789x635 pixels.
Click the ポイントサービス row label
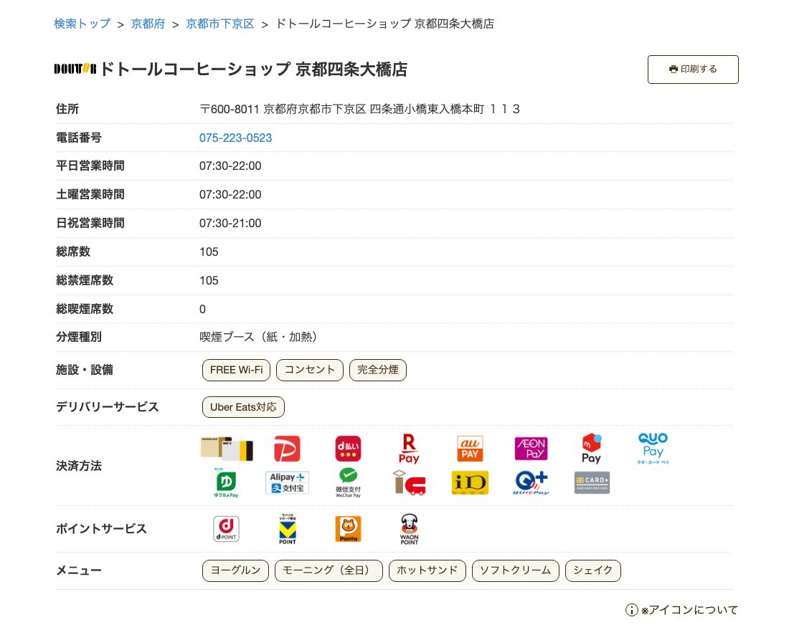101,529
